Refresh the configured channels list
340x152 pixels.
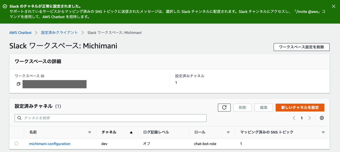click(x=224, y=107)
